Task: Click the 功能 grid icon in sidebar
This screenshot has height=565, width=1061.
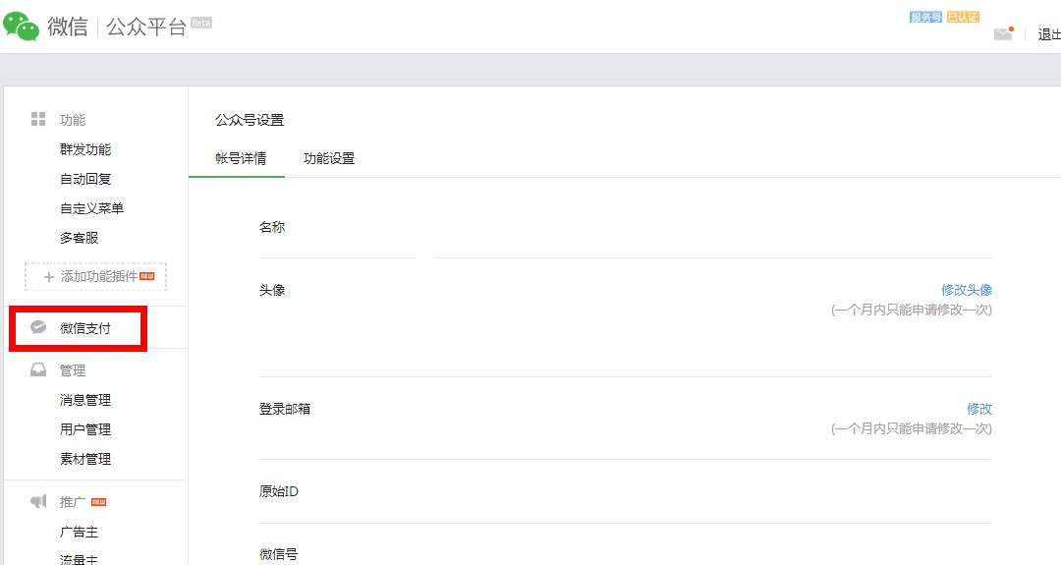Action: (x=38, y=119)
